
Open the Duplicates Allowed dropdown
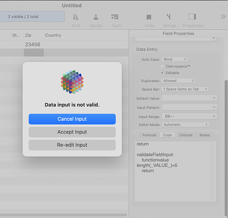179,81
